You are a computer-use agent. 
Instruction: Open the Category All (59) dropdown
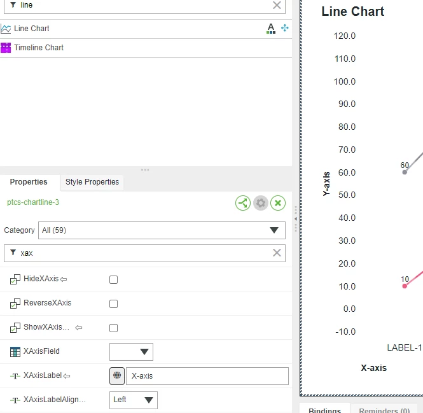coord(162,230)
